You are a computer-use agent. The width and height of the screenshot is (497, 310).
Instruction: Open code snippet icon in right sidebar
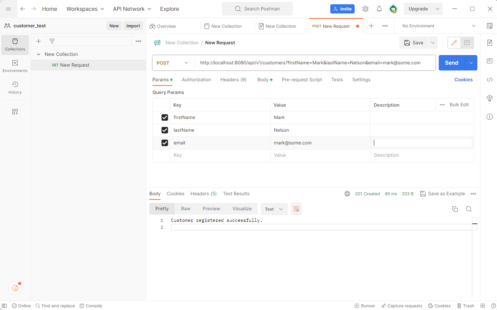[x=490, y=80]
